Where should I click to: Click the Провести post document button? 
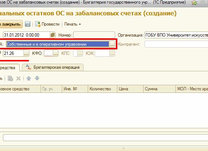47,24
